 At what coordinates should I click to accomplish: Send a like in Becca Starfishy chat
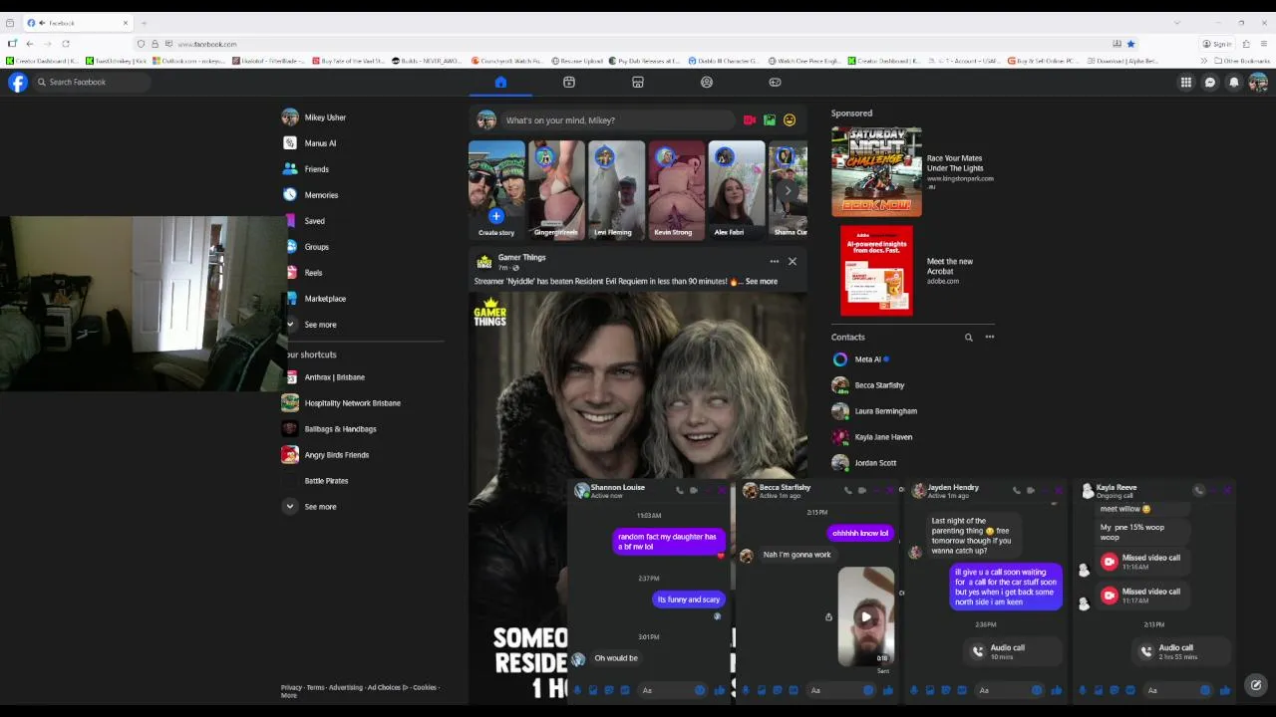887,690
